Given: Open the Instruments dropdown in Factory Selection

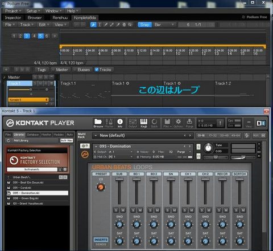Looking at the screenshot, I should [x=32, y=169].
